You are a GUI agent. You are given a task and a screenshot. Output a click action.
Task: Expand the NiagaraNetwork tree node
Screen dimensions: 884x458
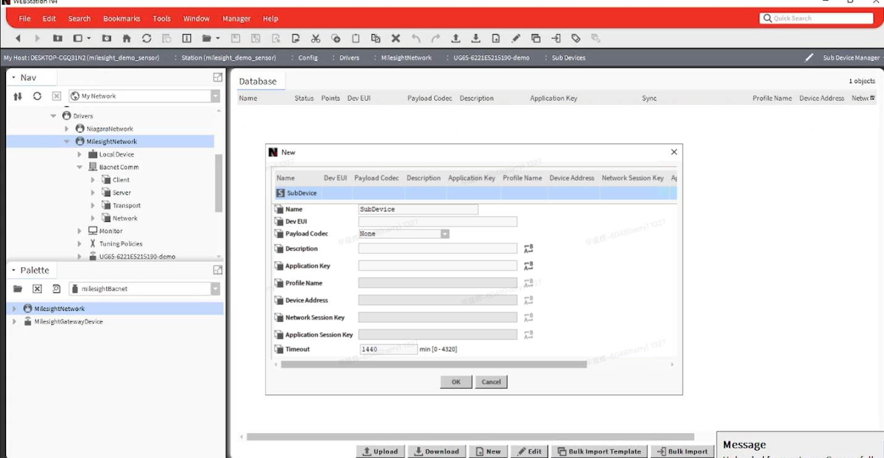(67, 129)
